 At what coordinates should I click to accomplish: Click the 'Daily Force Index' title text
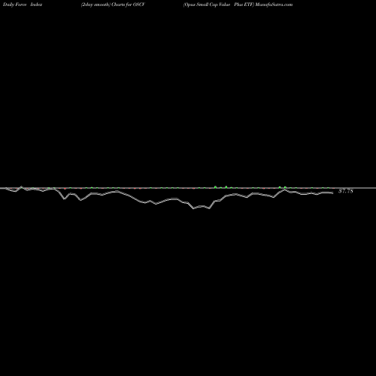23,5
